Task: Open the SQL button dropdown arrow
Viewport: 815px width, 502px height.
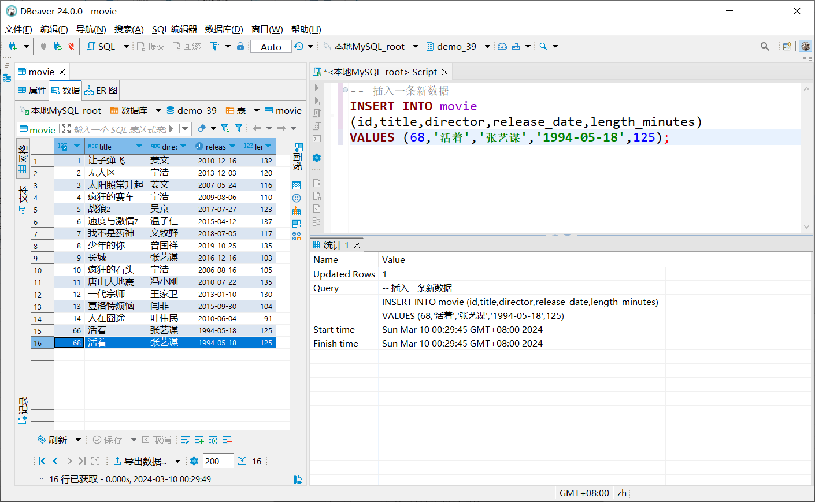Action: click(126, 46)
